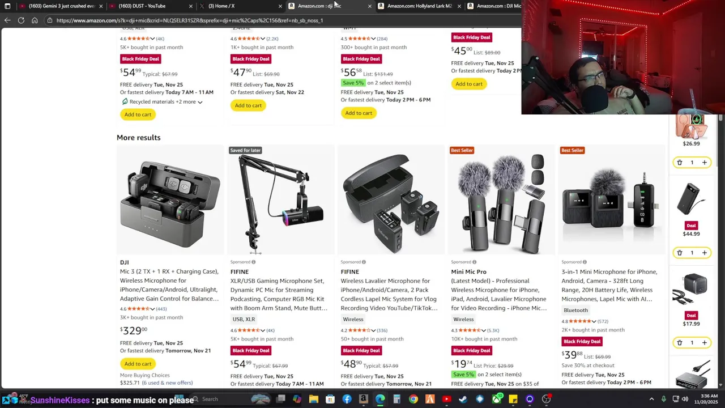
Task: Open the Amazon app in the taskbar
Action: pos(363,399)
